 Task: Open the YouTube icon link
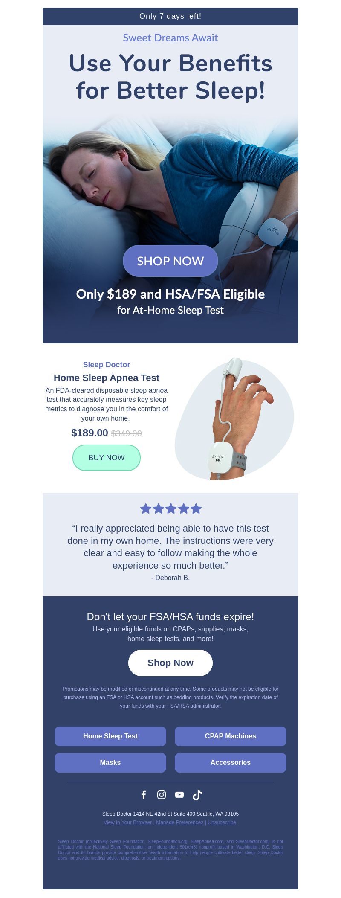(x=179, y=795)
